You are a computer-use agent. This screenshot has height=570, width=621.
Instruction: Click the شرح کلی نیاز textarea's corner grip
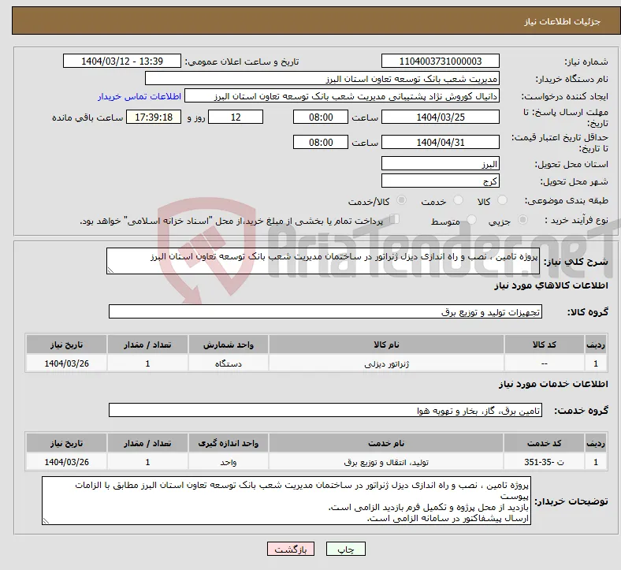pos(110,270)
